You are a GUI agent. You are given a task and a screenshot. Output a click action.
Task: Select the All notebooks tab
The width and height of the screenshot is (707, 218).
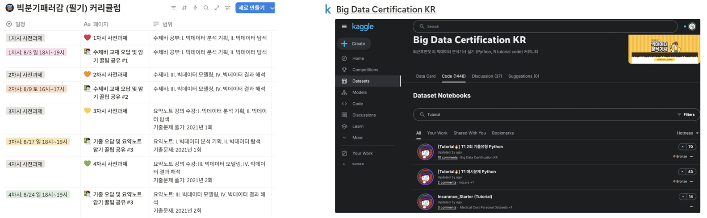[x=418, y=133]
